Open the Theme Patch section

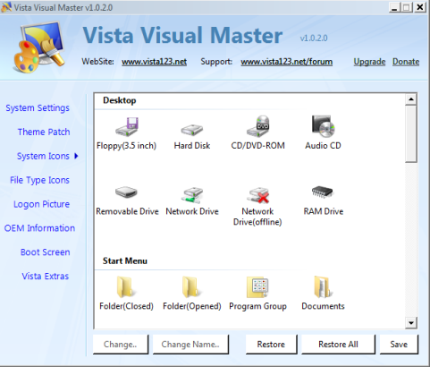coord(44,132)
